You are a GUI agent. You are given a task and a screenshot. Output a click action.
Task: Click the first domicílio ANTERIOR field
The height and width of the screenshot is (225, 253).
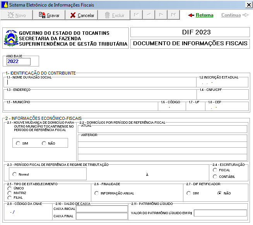[162, 138]
